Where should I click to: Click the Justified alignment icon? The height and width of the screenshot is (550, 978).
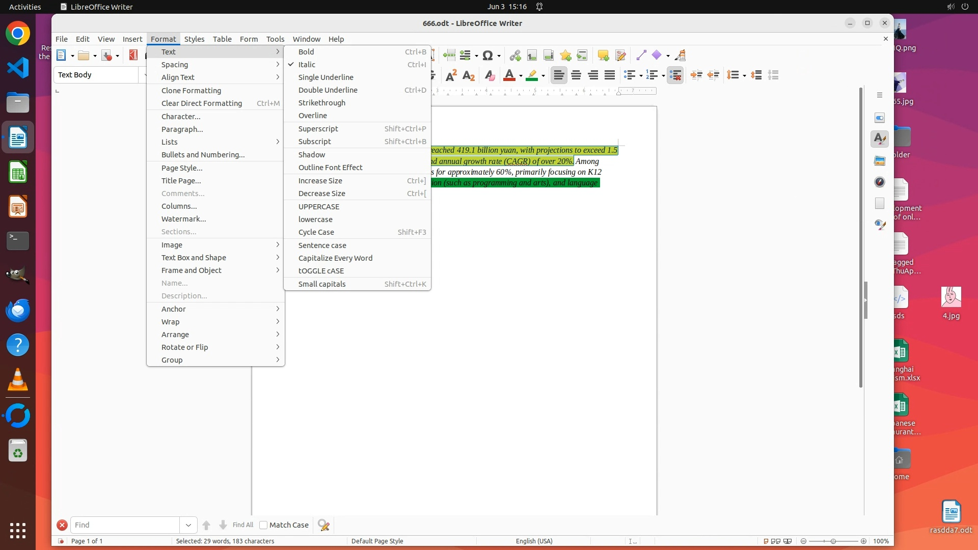coord(610,75)
